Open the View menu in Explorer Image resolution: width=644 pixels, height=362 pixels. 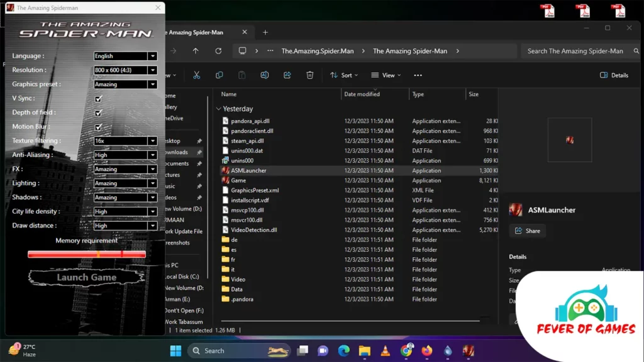point(386,75)
